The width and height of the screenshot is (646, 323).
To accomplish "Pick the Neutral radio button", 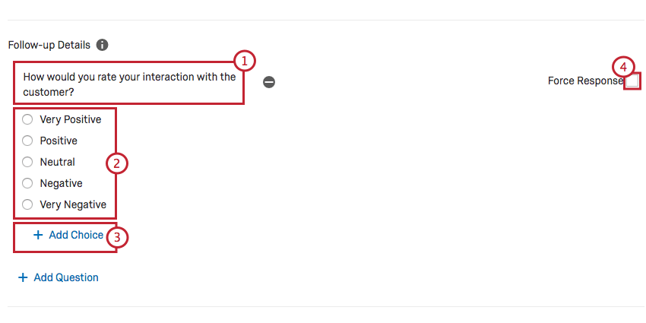I will (x=28, y=162).
